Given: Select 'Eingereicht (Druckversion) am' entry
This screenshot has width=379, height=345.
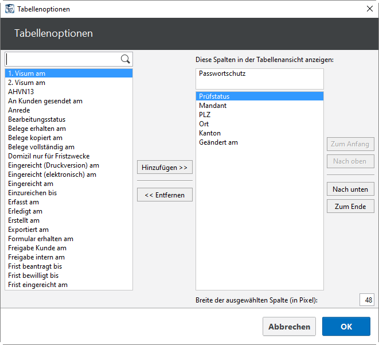Looking at the screenshot, I should 69,165.
